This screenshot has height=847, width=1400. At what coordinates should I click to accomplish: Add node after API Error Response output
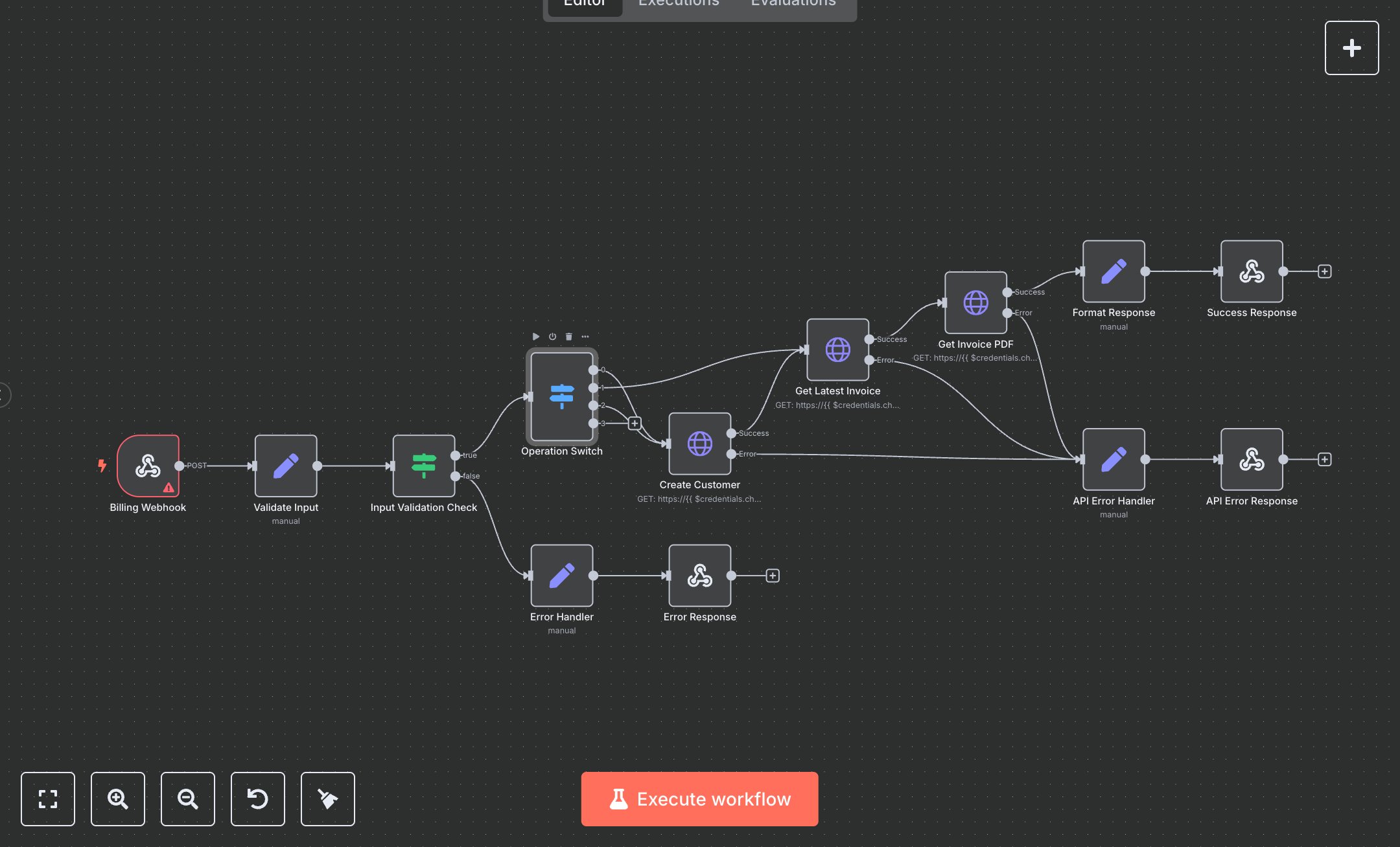1325,460
